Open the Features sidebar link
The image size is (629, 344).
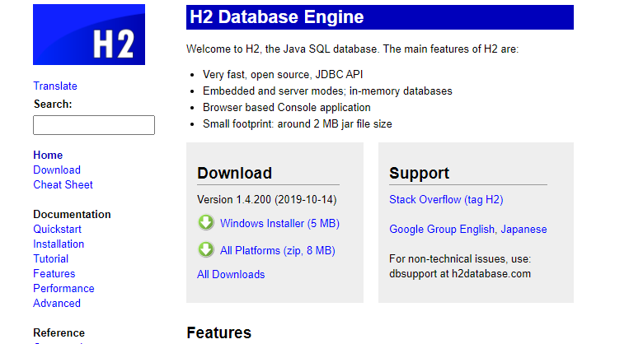tap(54, 273)
